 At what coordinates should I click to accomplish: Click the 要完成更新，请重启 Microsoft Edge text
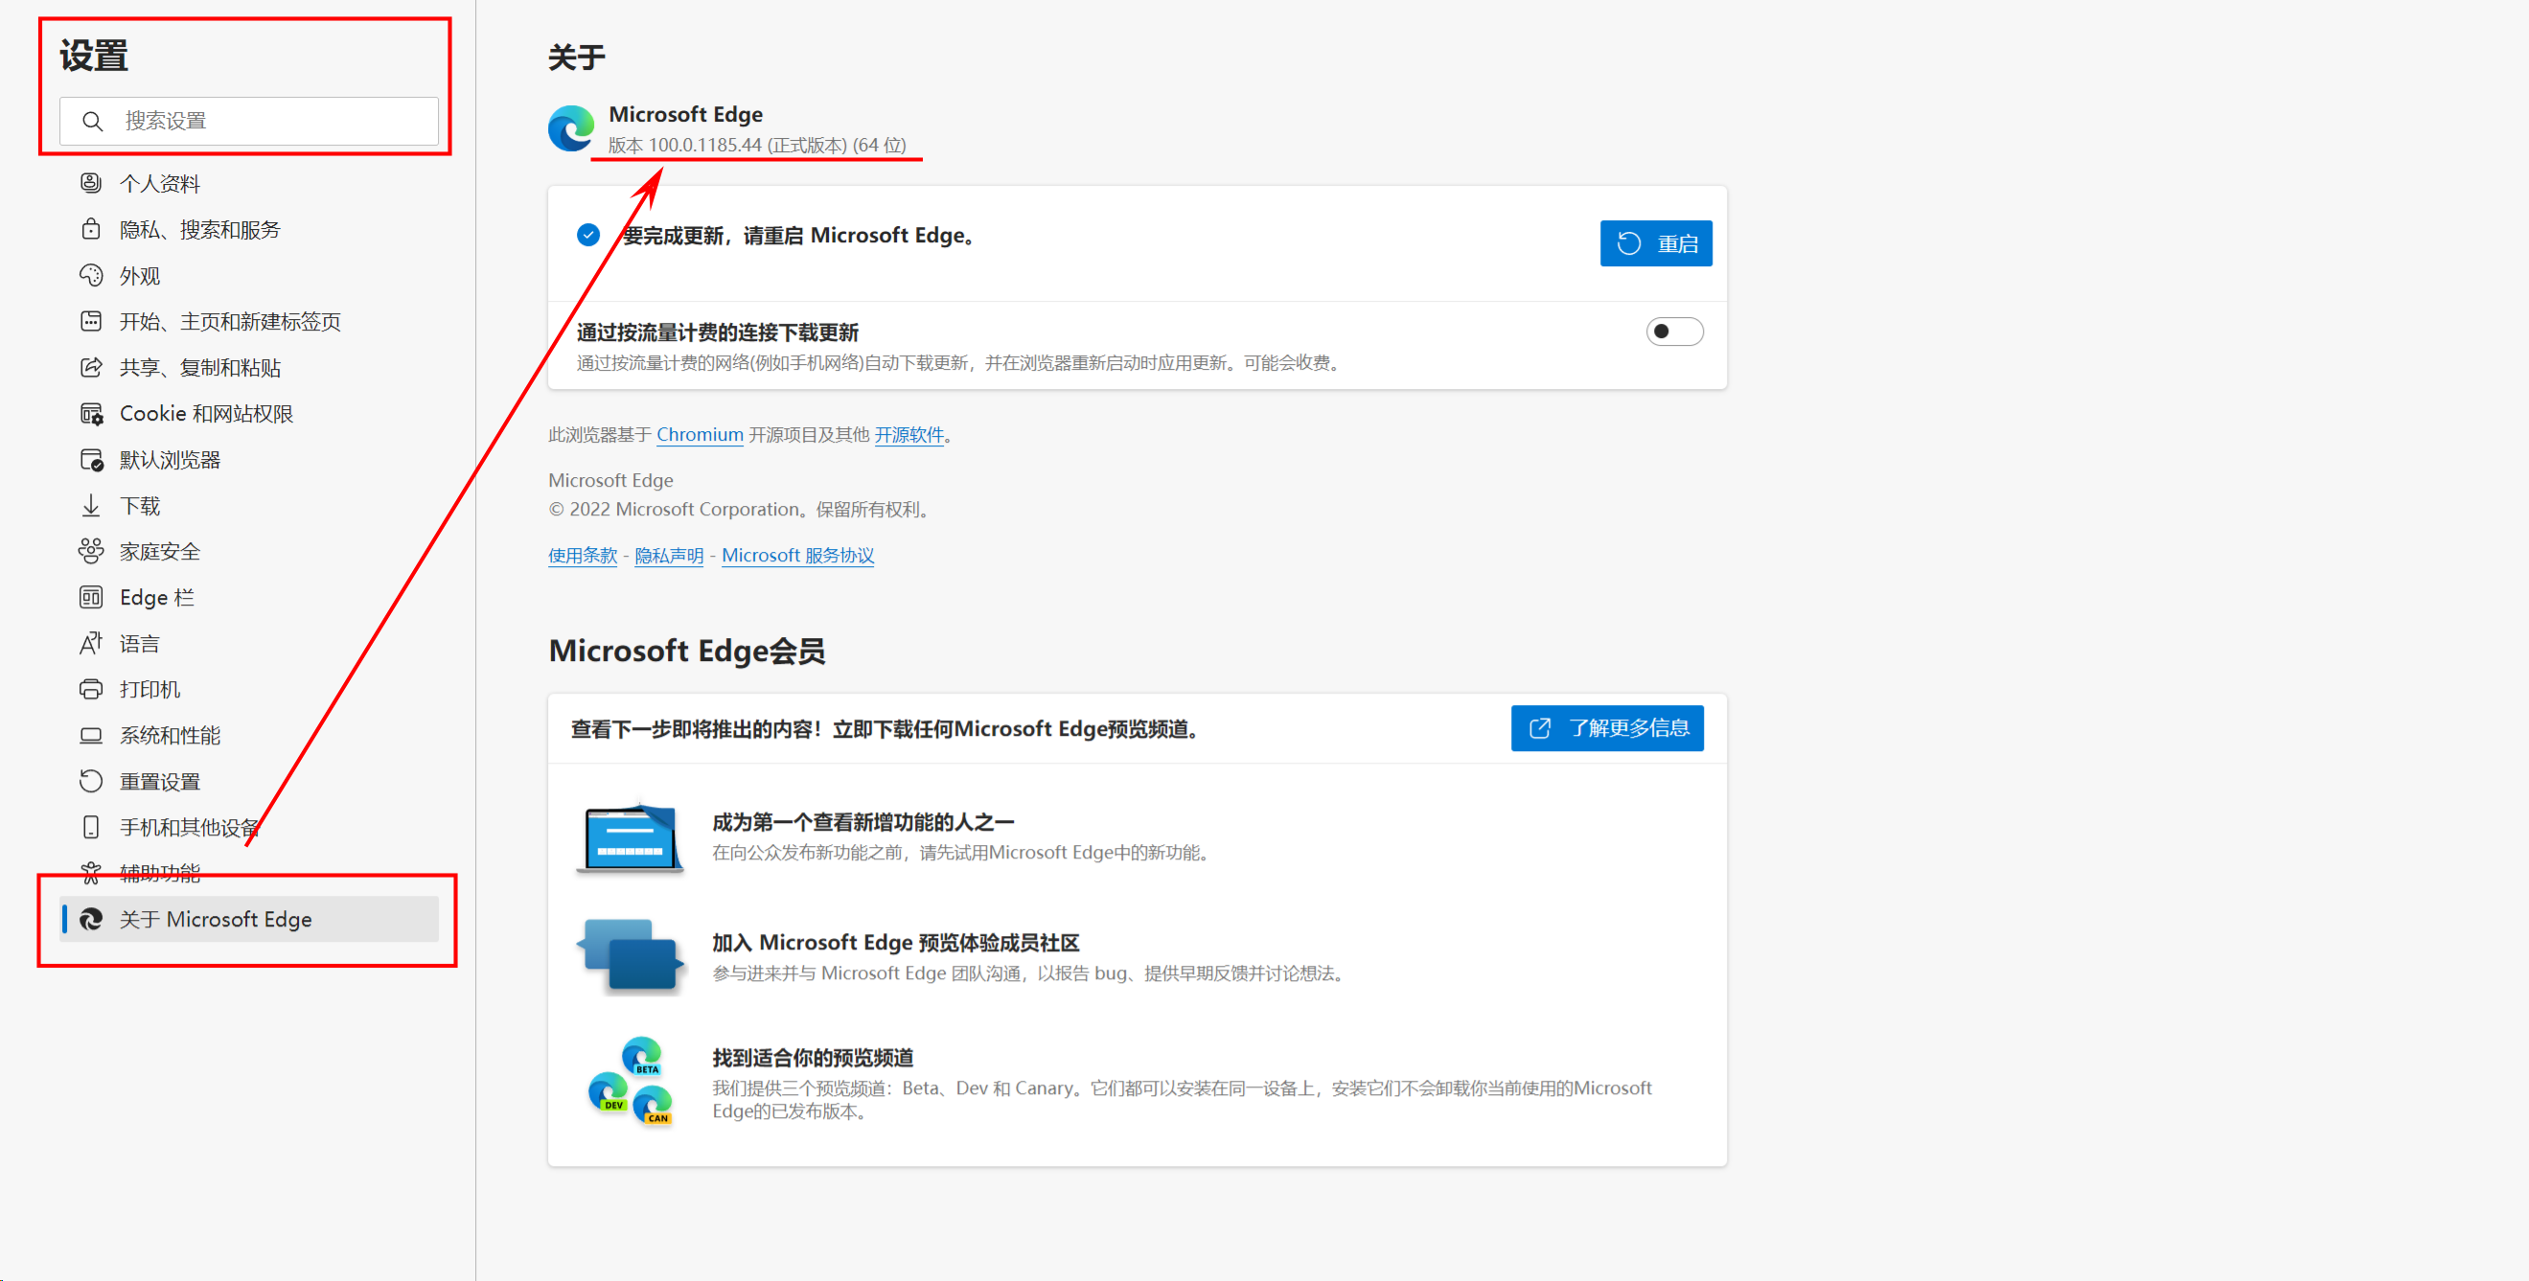(x=799, y=236)
